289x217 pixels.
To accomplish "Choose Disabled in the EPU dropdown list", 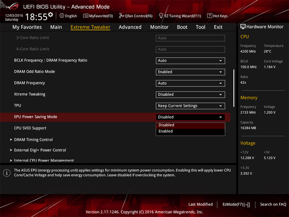I will 190,125.
